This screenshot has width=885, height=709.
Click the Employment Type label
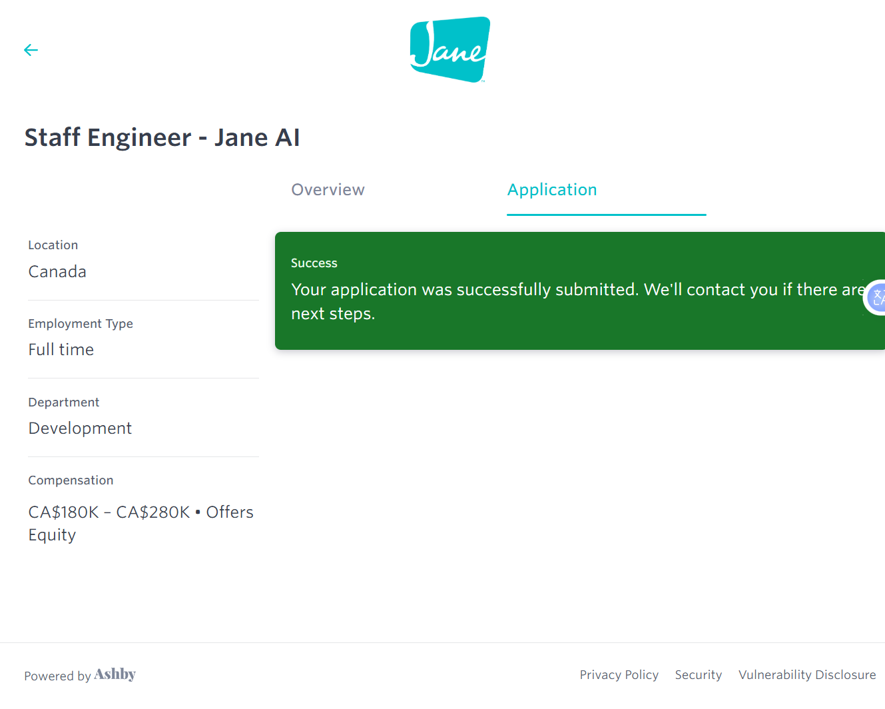tap(81, 324)
